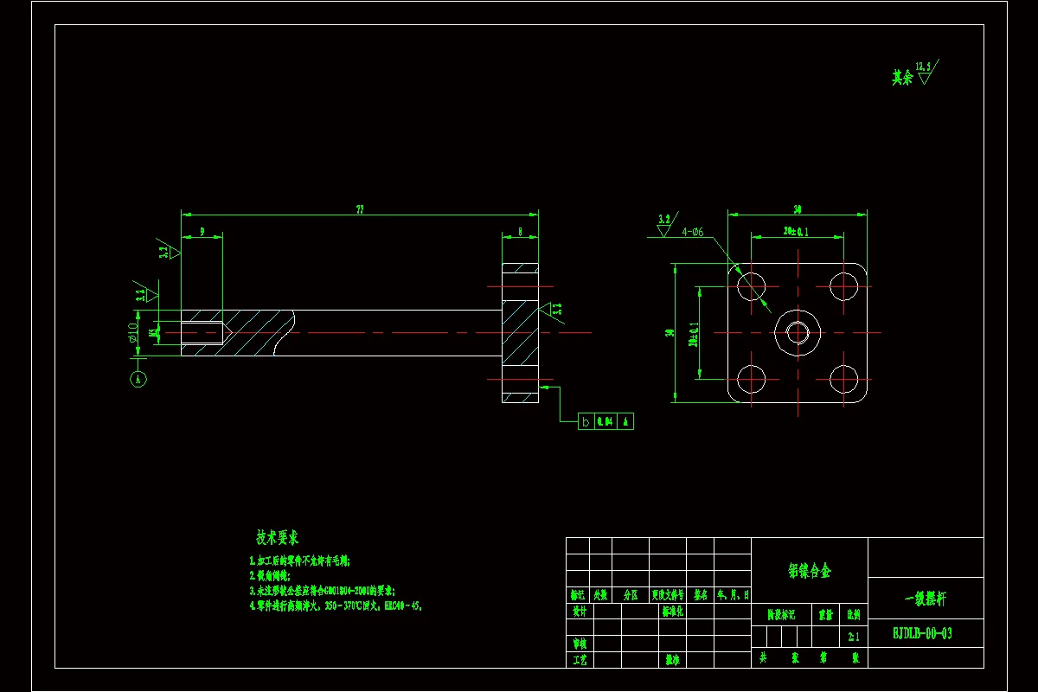Viewport: 1038px width, 692px height.
Task: Select the 工艺 title block cell
Action: pos(578,660)
